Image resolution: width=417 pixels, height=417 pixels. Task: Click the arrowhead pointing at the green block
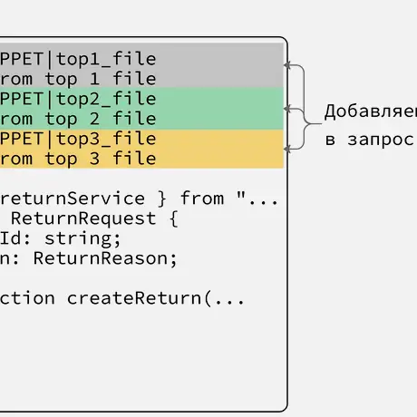287,109
